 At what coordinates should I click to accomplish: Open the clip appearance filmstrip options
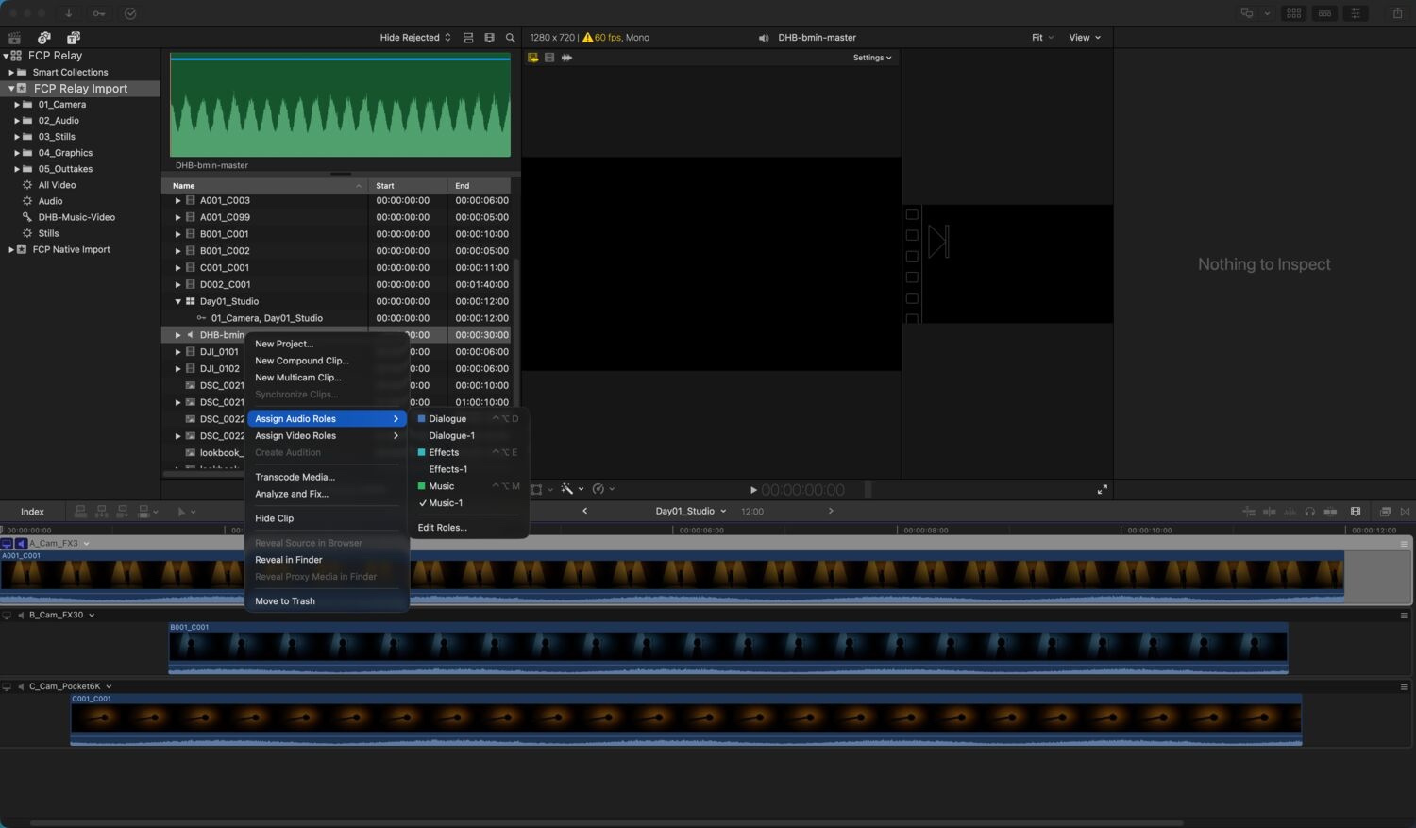489,38
